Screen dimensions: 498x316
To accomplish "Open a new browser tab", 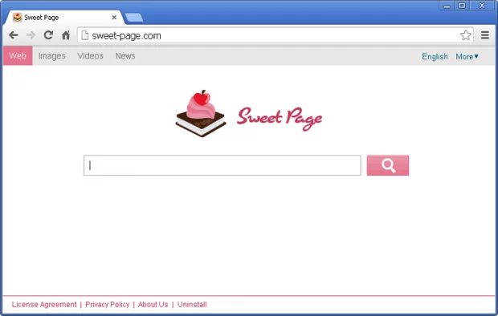I will [134, 18].
